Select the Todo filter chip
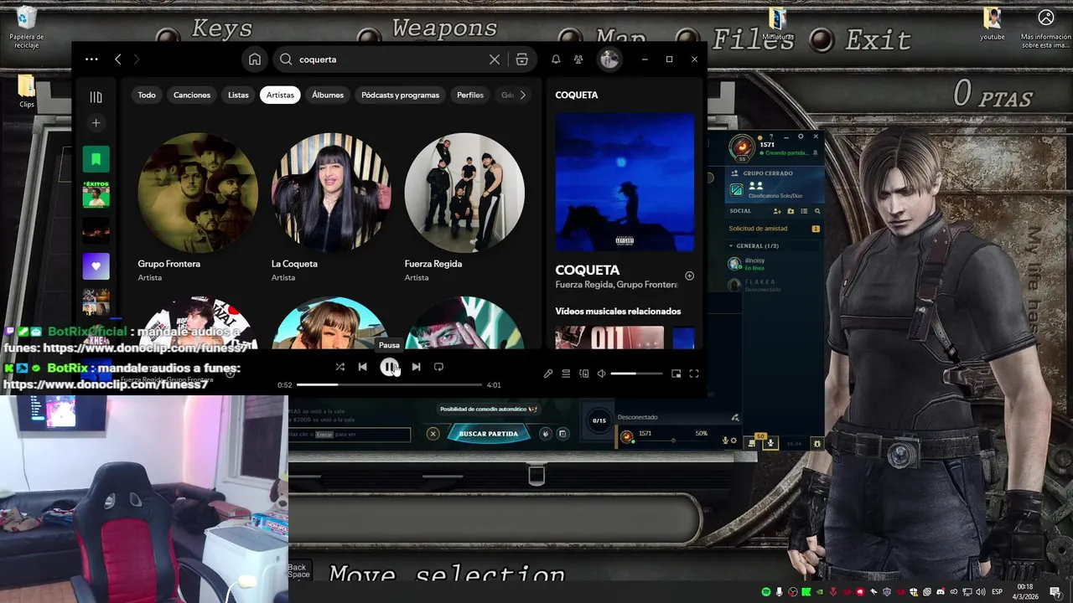Viewport: 1073px width, 603px height. pyautogui.click(x=147, y=95)
